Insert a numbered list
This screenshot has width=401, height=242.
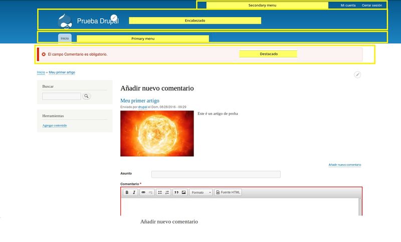(167, 192)
